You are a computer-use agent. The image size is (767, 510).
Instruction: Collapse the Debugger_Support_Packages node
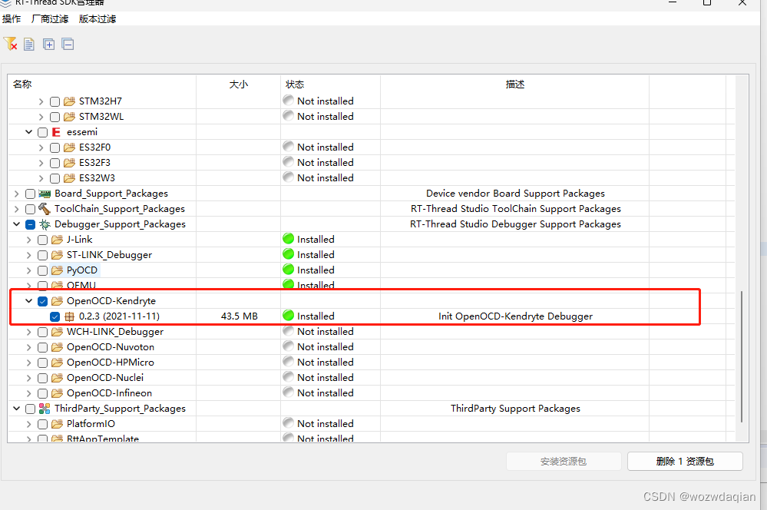(x=17, y=224)
